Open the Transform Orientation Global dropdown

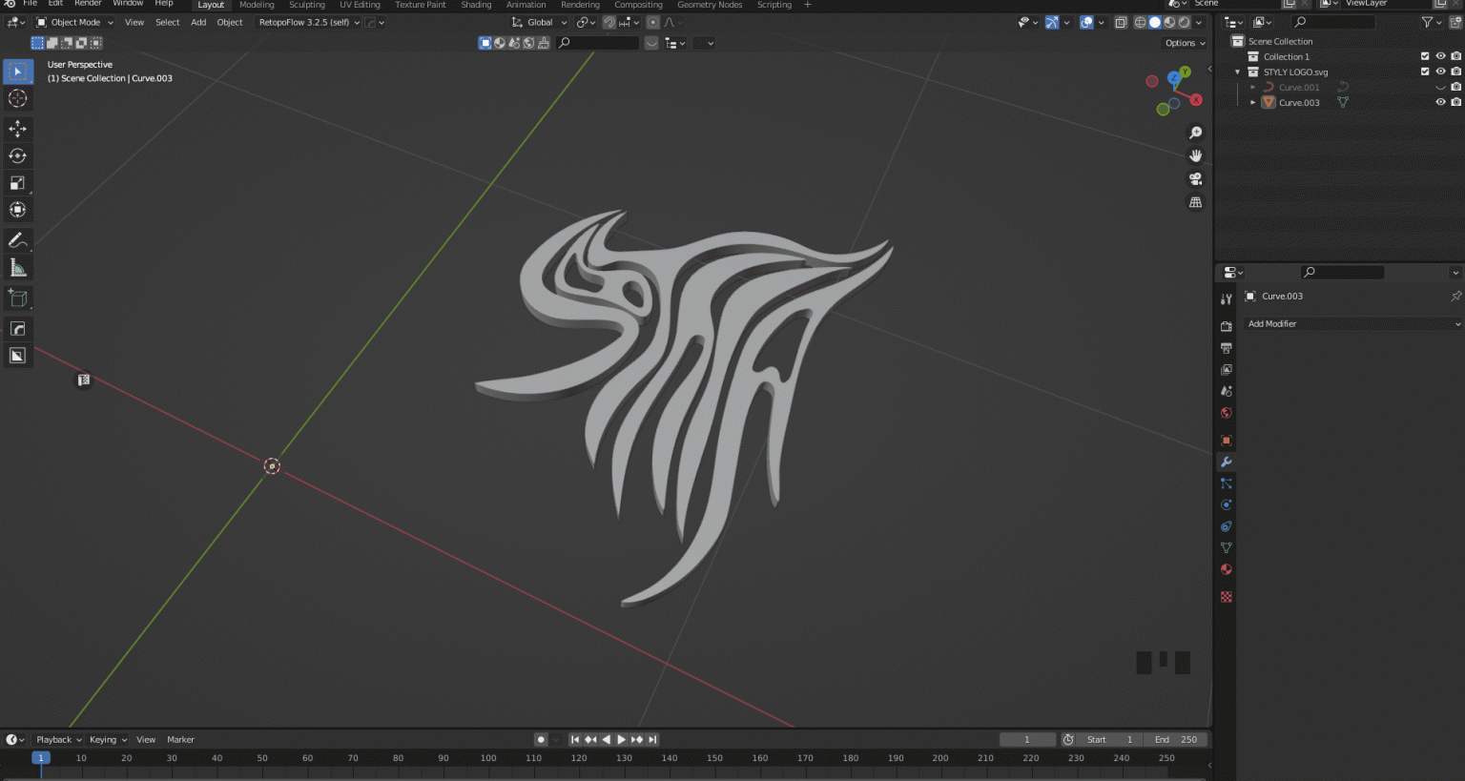[x=537, y=22]
